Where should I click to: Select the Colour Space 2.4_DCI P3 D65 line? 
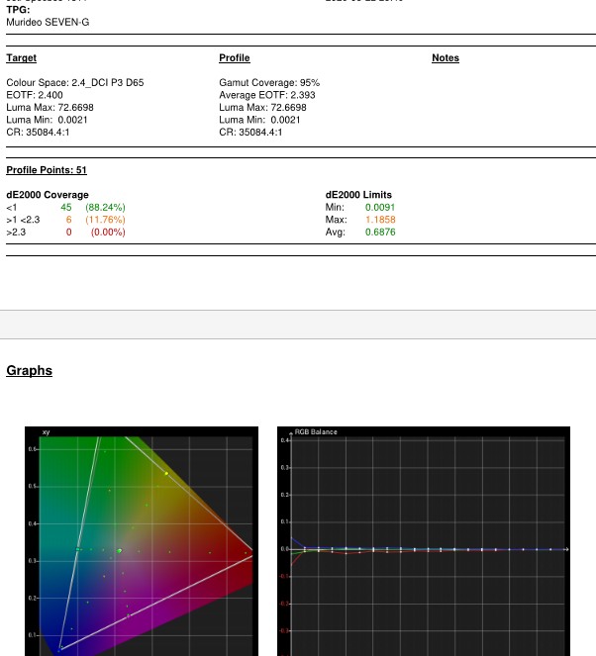point(75,83)
